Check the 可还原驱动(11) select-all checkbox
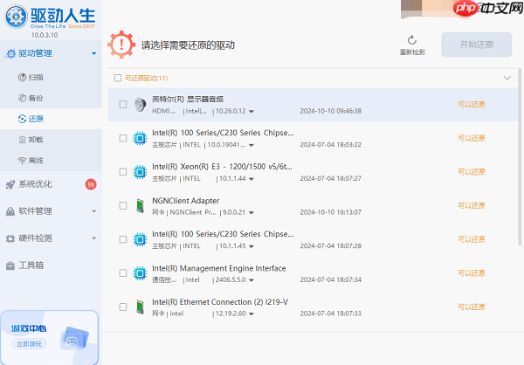The image size is (524, 365). 118,79
